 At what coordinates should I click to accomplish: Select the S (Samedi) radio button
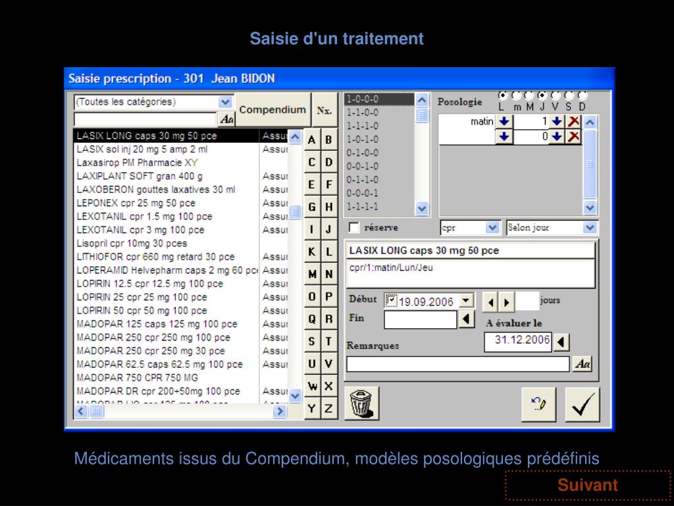(569, 96)
